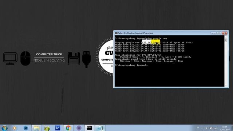
Task: Open the notepad-style app next to cmd icon
Action: tap(100, 128)
